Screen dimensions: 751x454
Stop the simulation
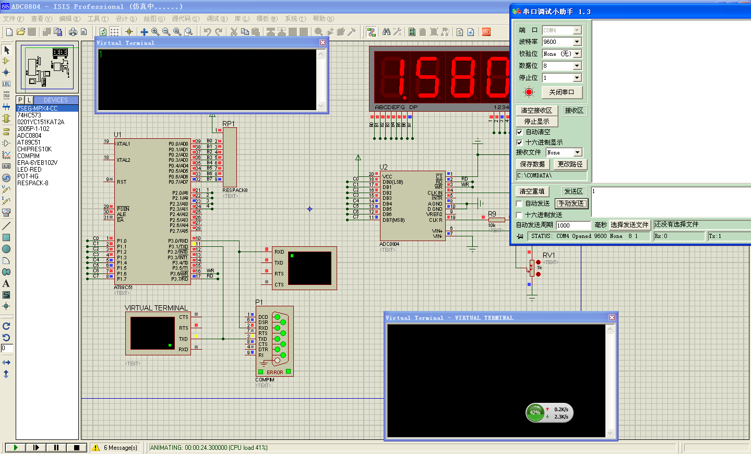pos(77,447)
